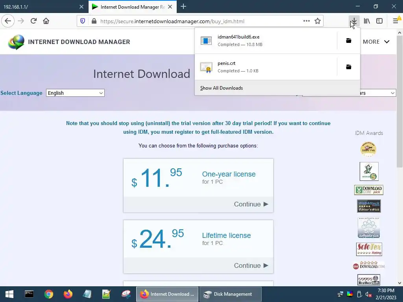Click the SofoTex Rating badge
The width and height of the screenshot is (403, 302).
click(369, 249)
